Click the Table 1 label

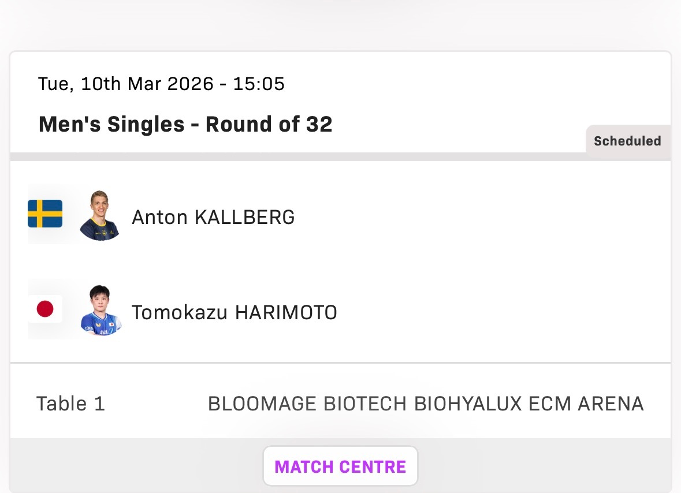tap(70, 404)
